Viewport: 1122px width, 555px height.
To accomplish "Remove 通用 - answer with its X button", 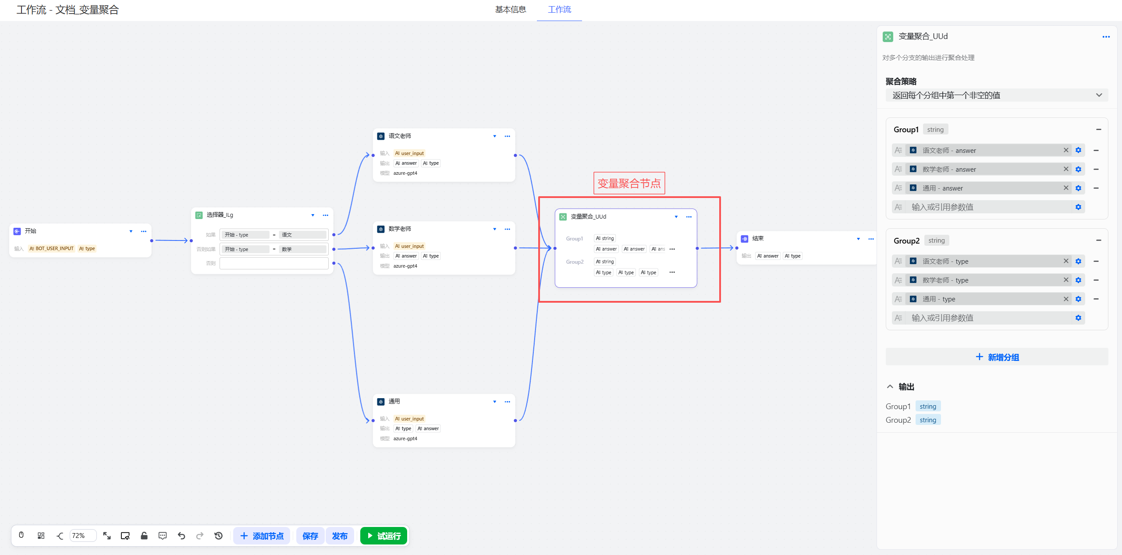I will tap(1066, 187).
